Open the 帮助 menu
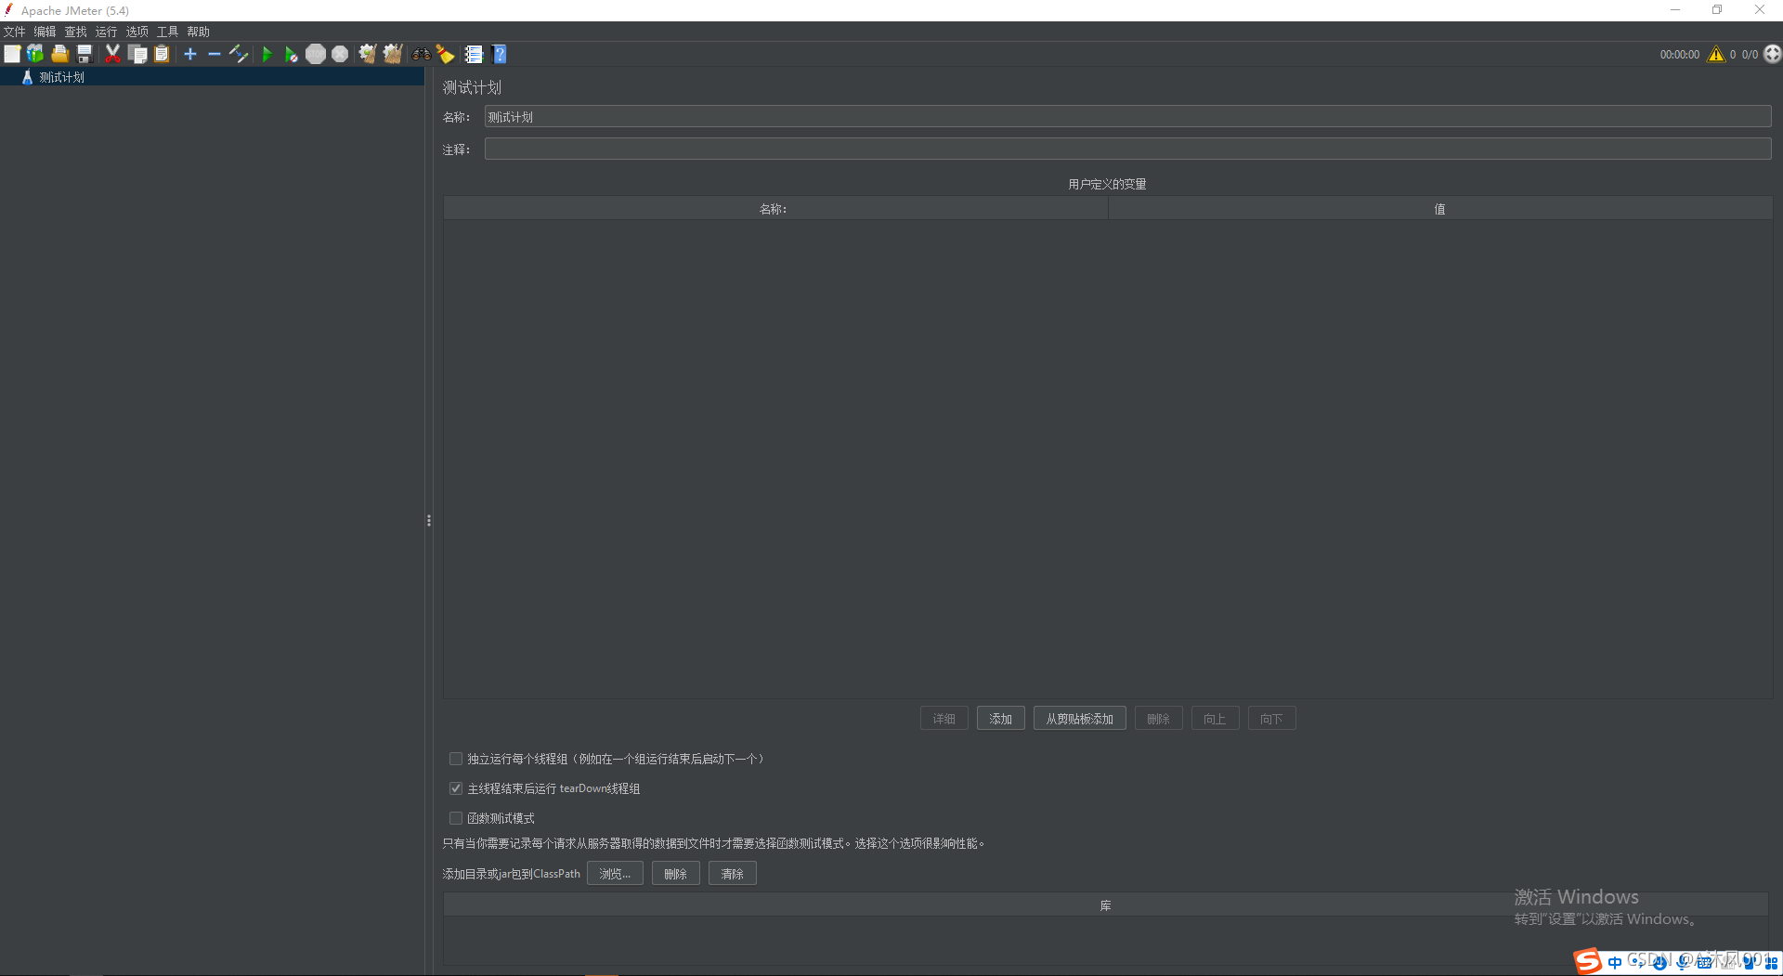The image size is (1783, 976). click(199, 32)
